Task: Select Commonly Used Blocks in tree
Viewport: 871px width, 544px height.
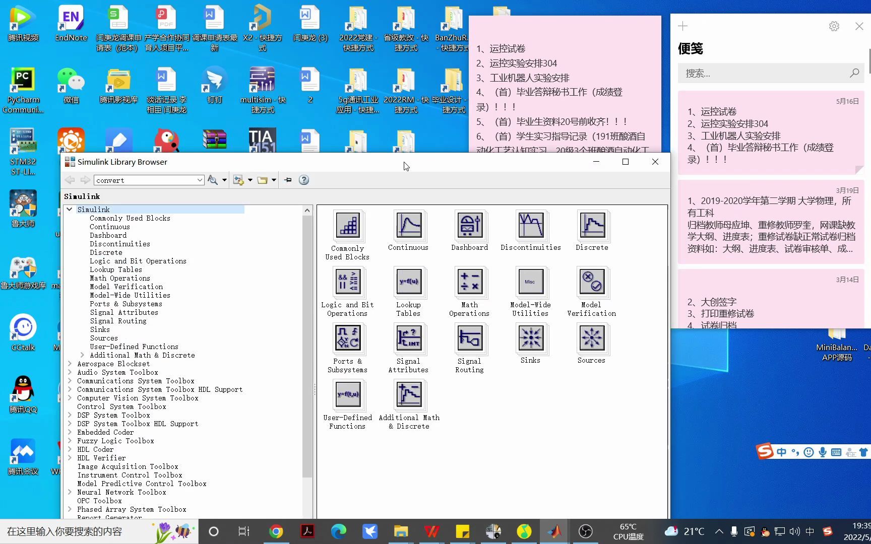Action: 130,218
